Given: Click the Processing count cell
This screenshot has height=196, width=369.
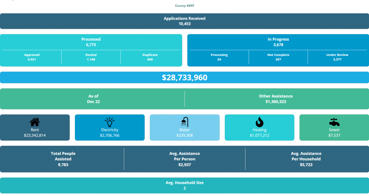Looking at the screenshot, I should tap(219, 57).
